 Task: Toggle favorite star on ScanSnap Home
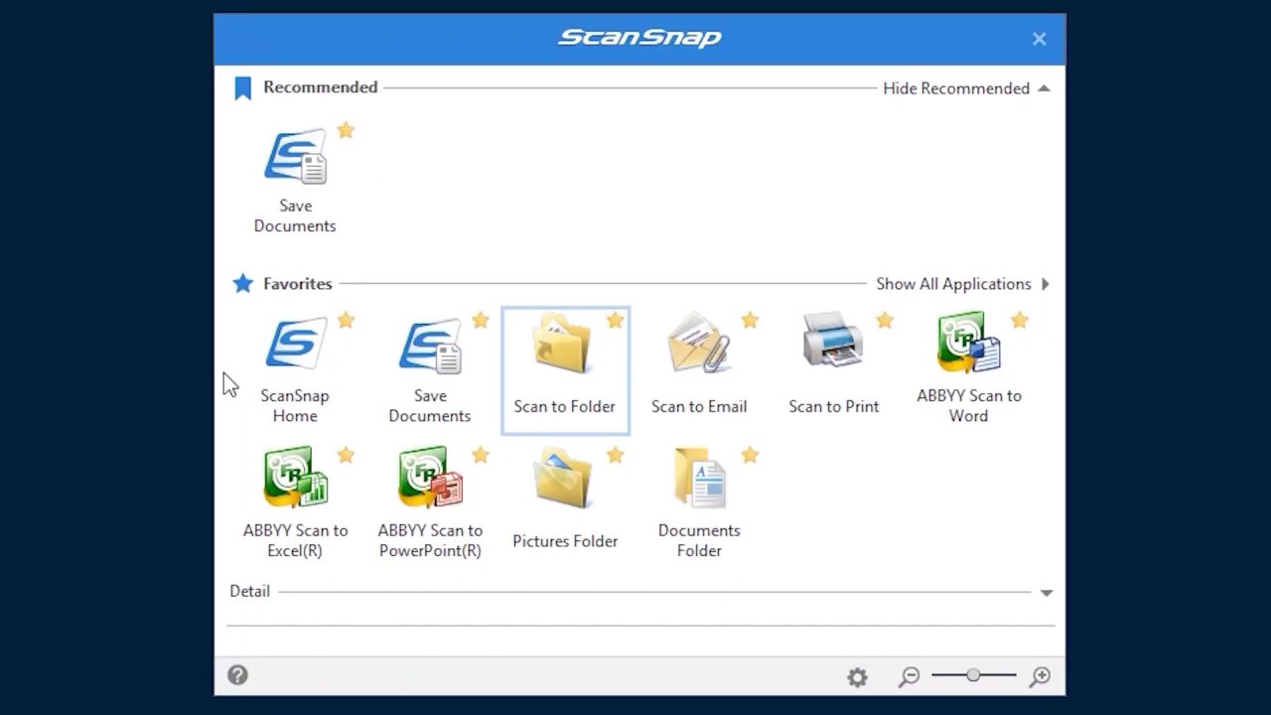click(346, 320)
